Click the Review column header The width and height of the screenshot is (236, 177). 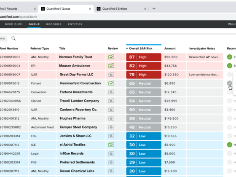(x=113, y=48)
